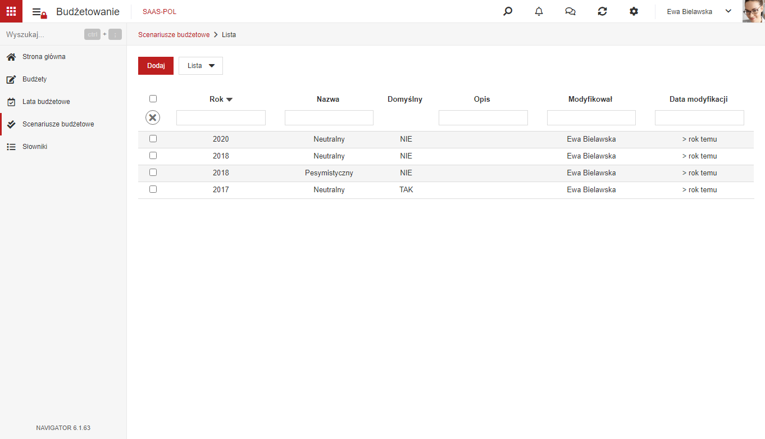The width and height of the screenshot is (765, 439).
Task: Toggle the locked sidebar menu icon
Action: [39, 12]
